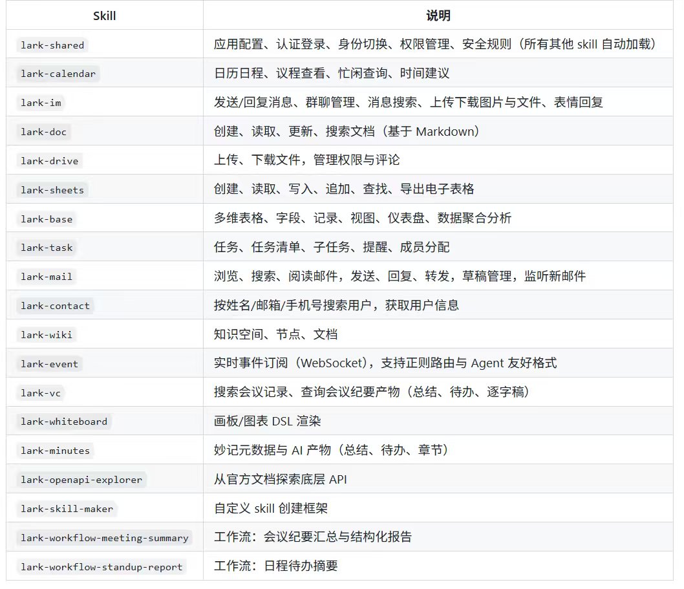
Task: Click description 上传、下载文件，管理权限与评论
Action: point(306,160)
